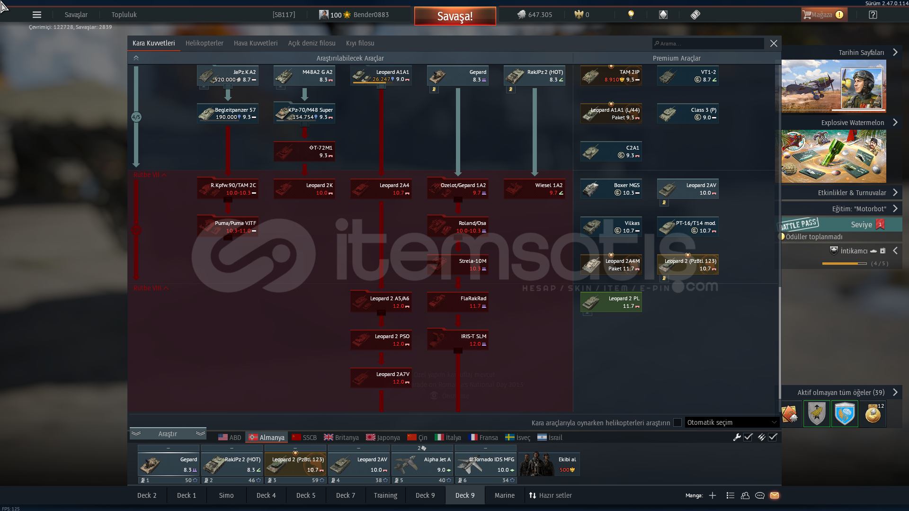Expand Aktif olmayan tüm öğeler arrow
909x511 pixels.
pyautogui.click(x=895, y=393)
